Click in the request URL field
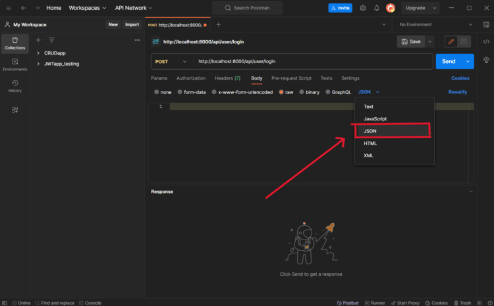 (312, 61)
